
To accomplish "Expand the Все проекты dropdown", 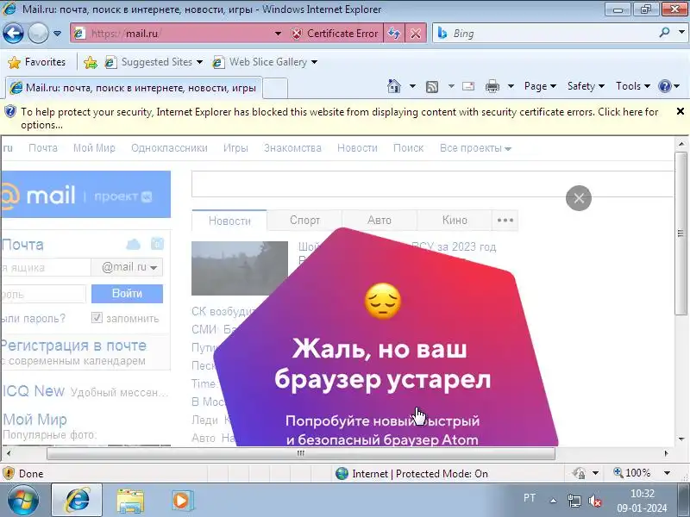I will click(x=475, y=147).
